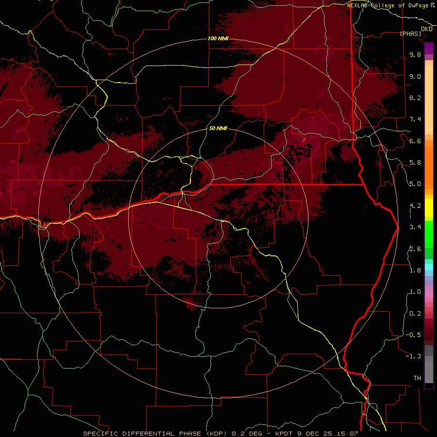Pick the bright green color bar segment
This screenshot has width=437, height=437.
pyautogui.click(x=429, y=234)
